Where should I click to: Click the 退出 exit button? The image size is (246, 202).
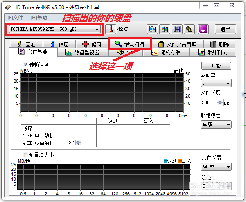pyautogui.click(x=225, y=29)
